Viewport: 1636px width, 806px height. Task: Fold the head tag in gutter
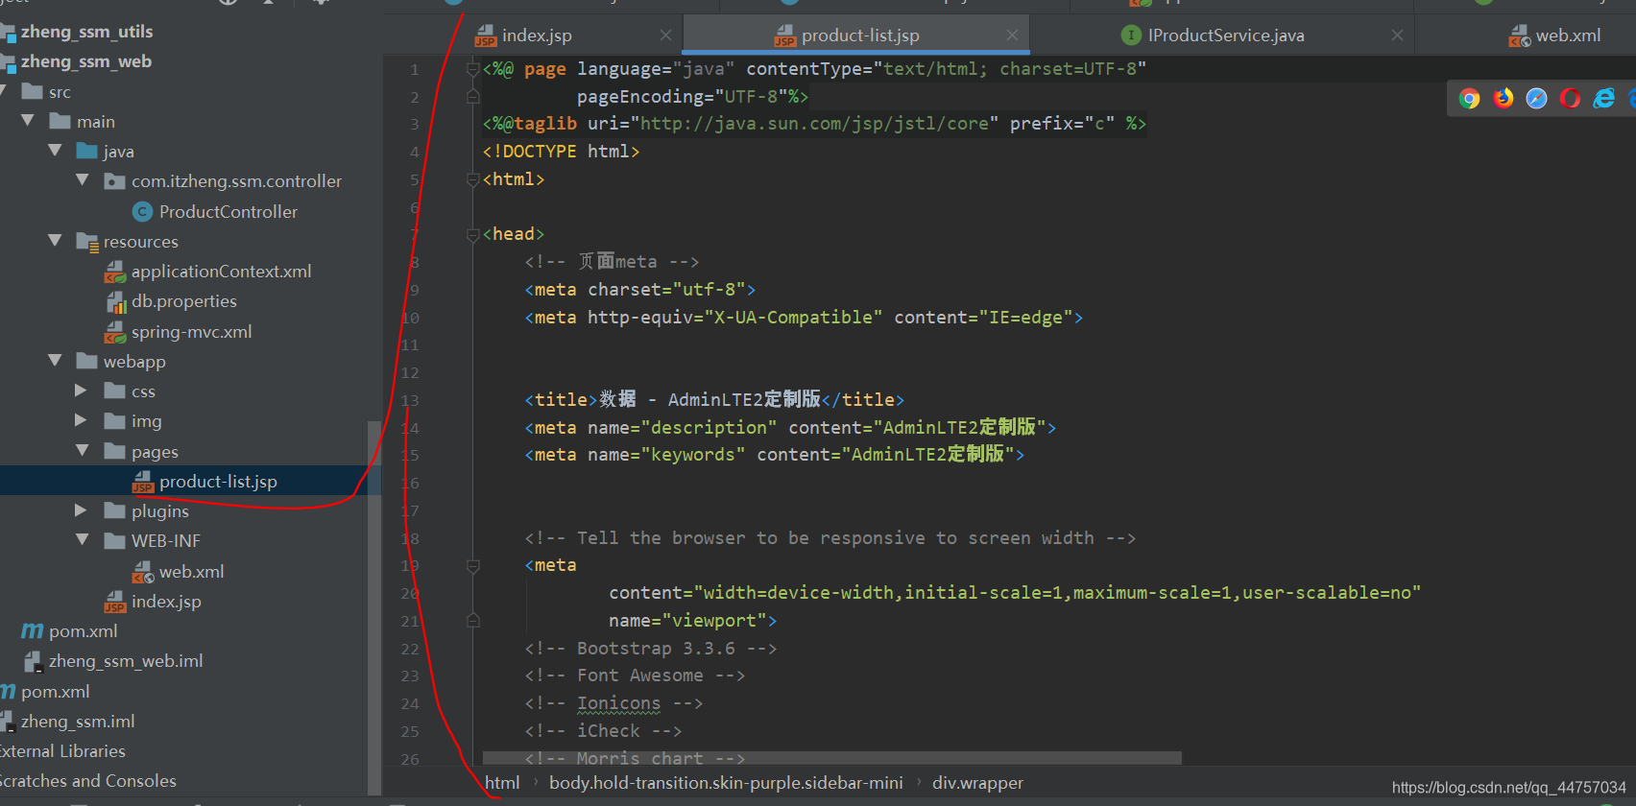pos(472,235)
